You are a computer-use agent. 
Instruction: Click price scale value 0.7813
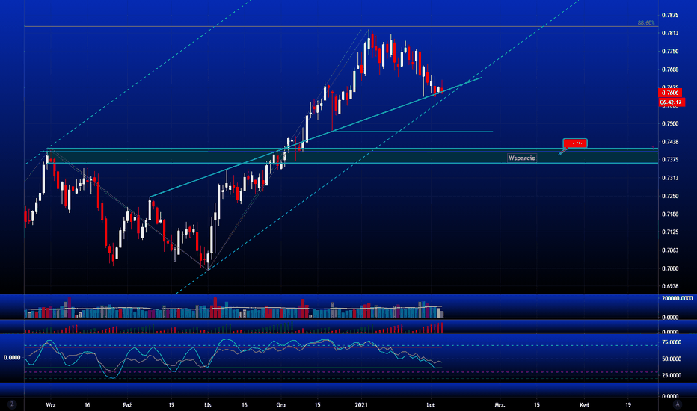click(x=670, y=33)
